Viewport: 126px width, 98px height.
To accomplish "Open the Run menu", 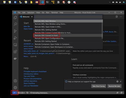I will pyautogui.click(x=48, y=13).
